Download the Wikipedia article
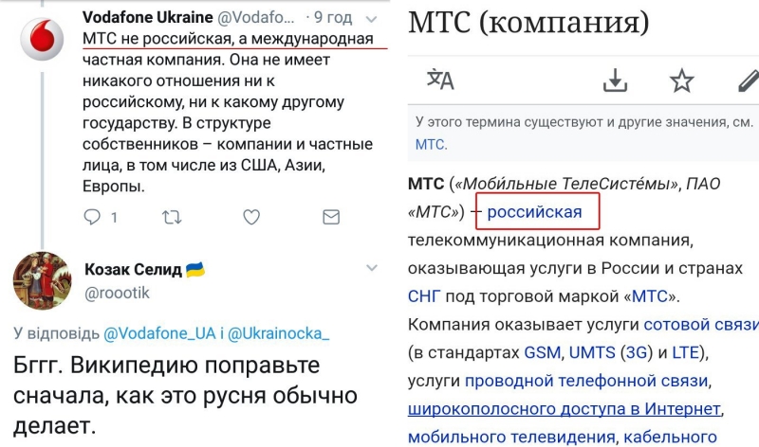Screen dimensions: 759x447 tap(616, 80)
